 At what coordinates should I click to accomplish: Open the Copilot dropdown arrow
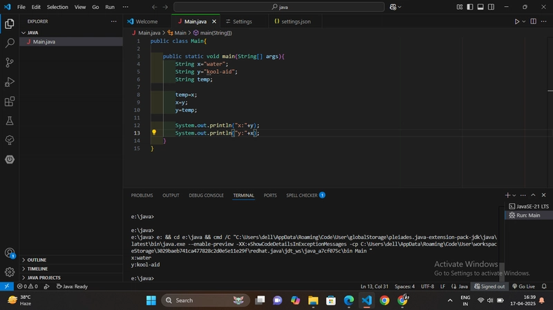coord(400,7)
